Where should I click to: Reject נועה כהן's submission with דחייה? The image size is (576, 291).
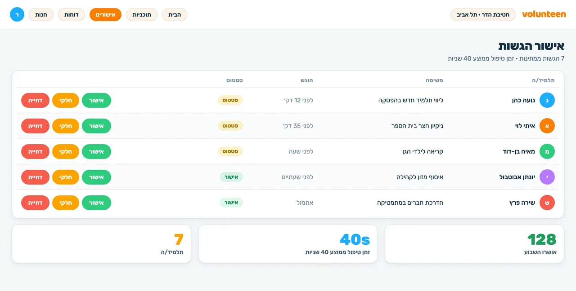(35, 100)
